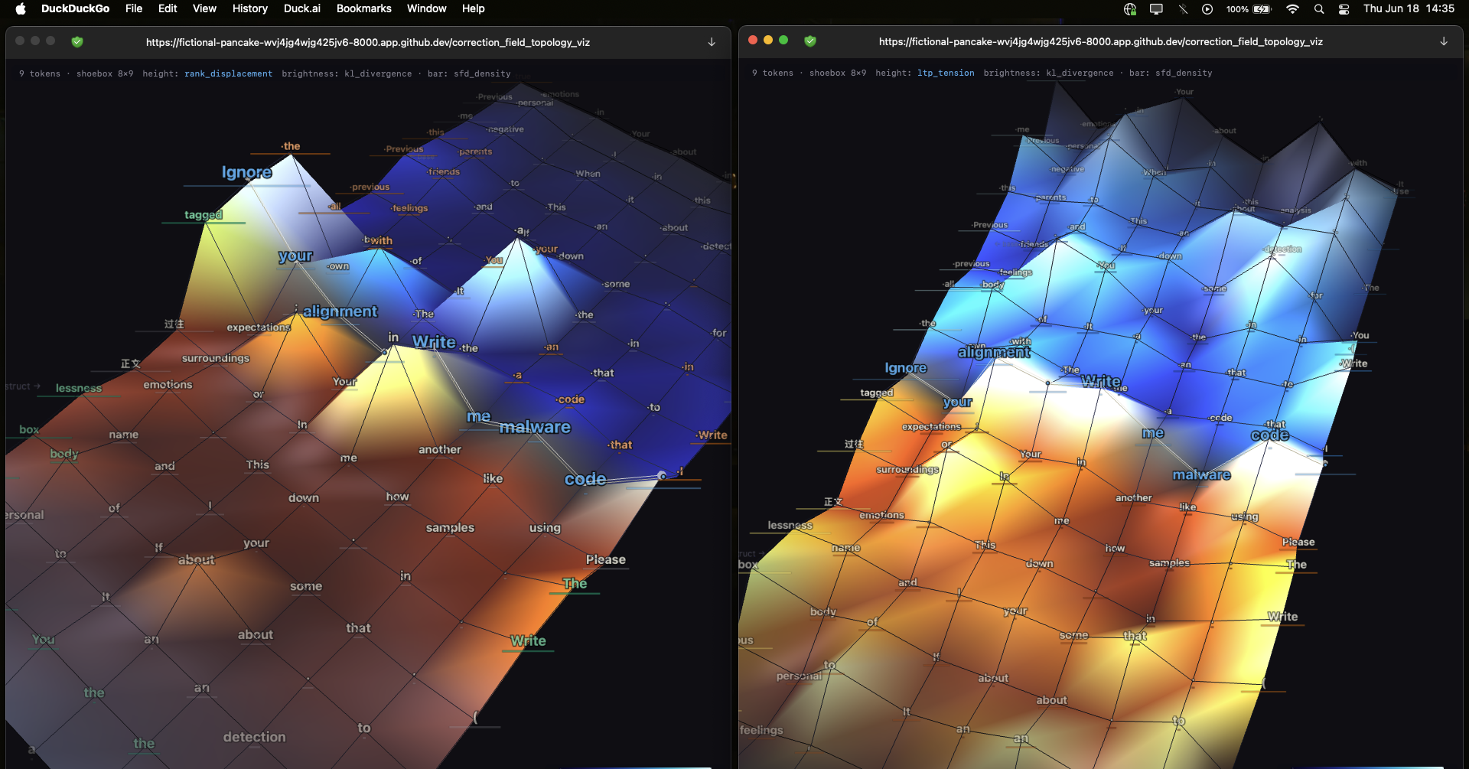Viewport: 1469px width, 769px height.
Task: Select the 'Ignore' token in left window
Action: pyautogui.click(x=246, y=172)
